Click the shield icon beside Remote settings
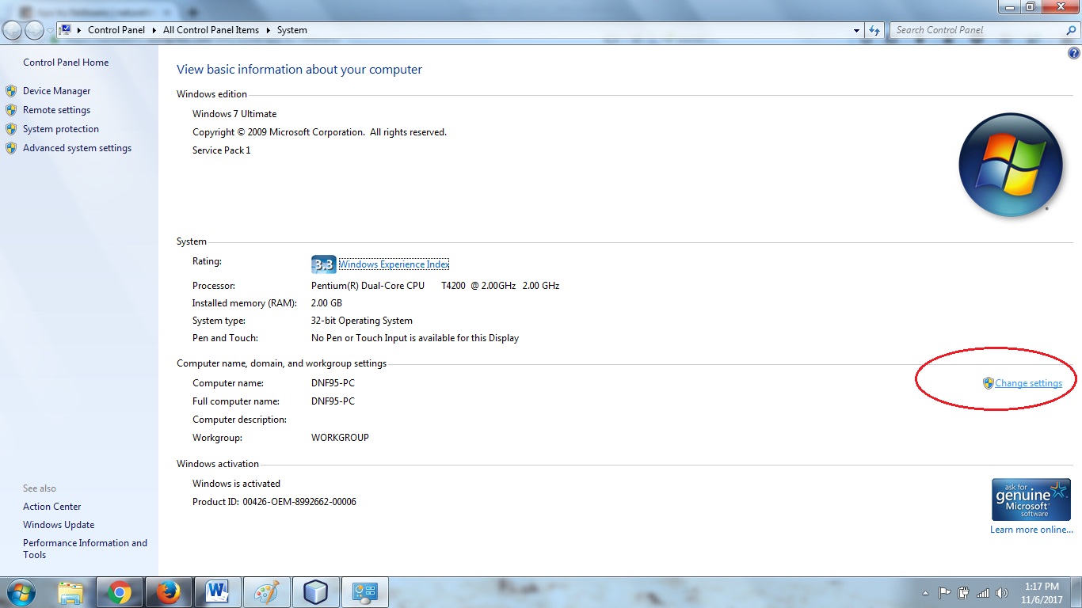Screen dimensions: 1082x608 (11, 110)
